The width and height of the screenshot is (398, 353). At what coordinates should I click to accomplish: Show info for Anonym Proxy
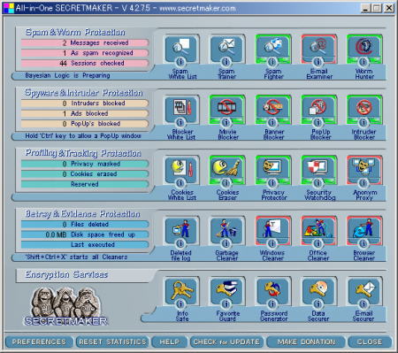(x=364, y=183)
